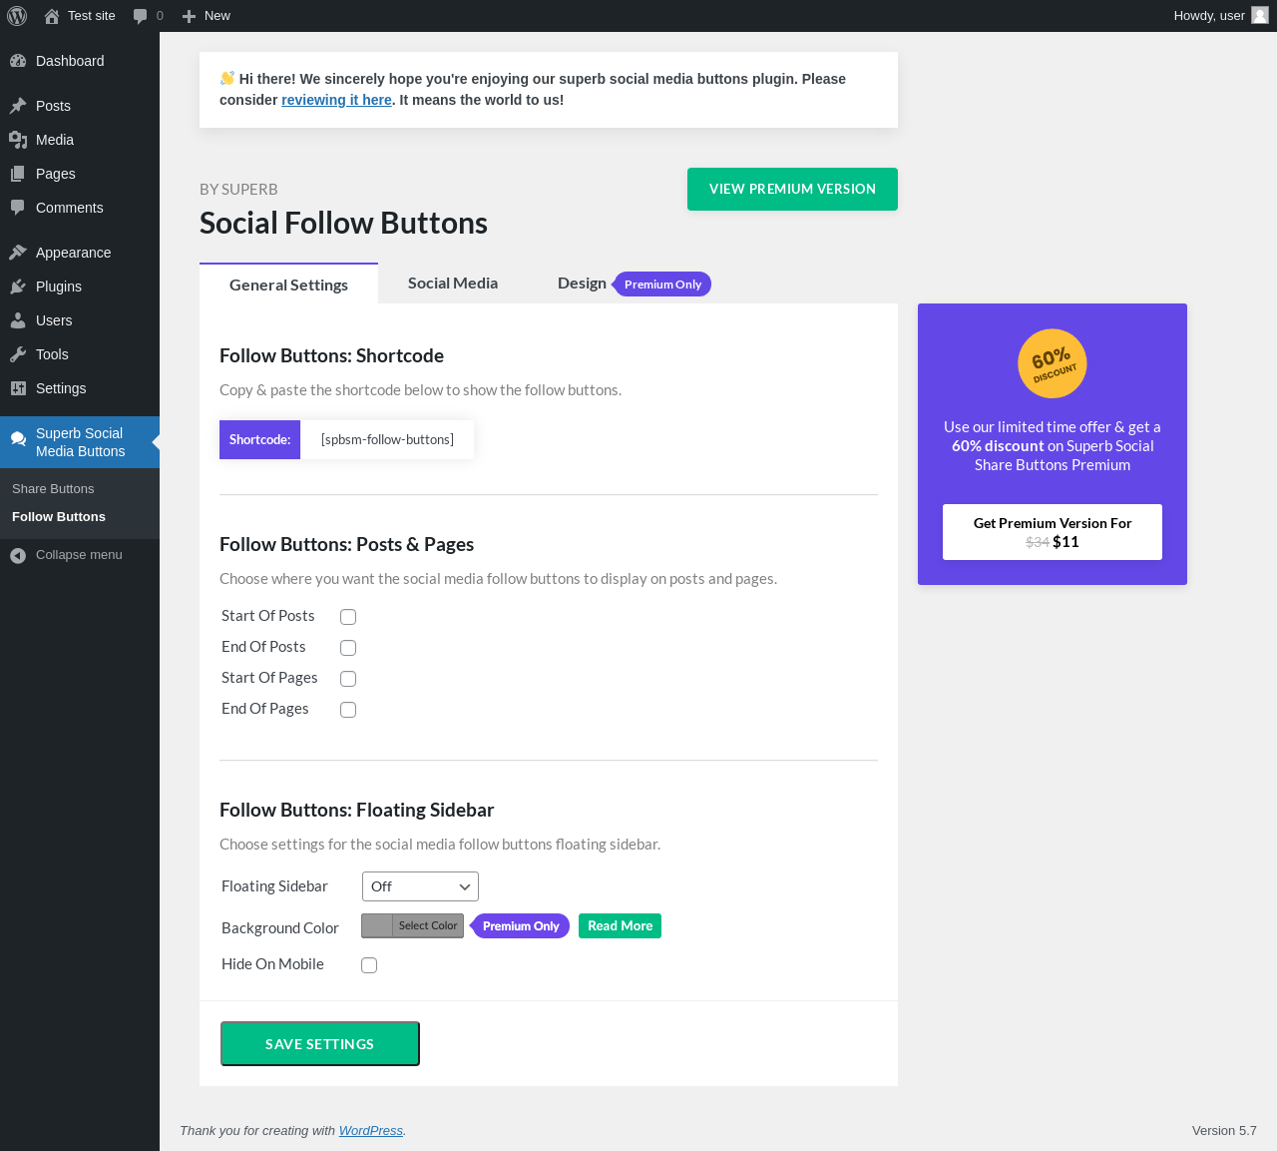
Task: Open Share Buttons submenu item
Action: [x=53, y=489]
